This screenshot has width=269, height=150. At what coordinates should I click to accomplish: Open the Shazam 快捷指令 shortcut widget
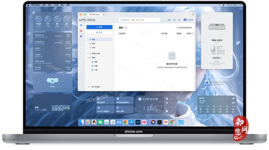(105, 110)
